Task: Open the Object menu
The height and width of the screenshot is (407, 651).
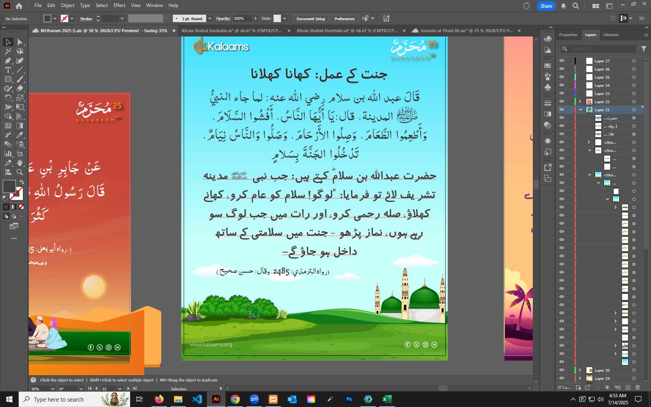Action: point(67,5)
